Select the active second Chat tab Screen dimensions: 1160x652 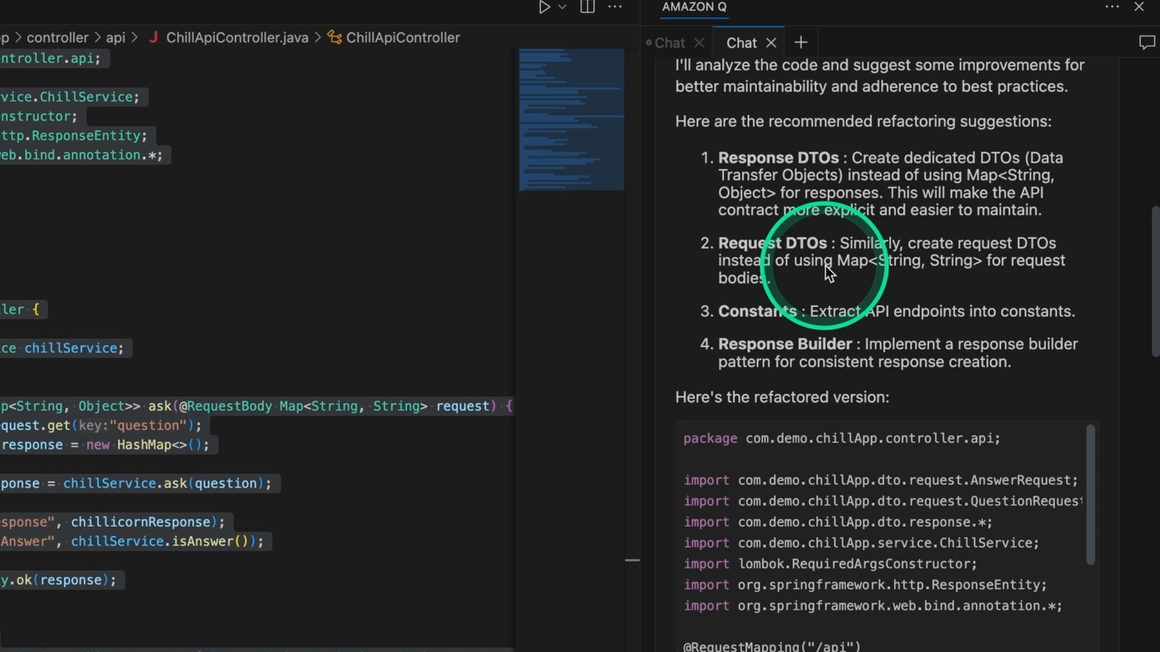pyautogui.click(x=741, y=43)
